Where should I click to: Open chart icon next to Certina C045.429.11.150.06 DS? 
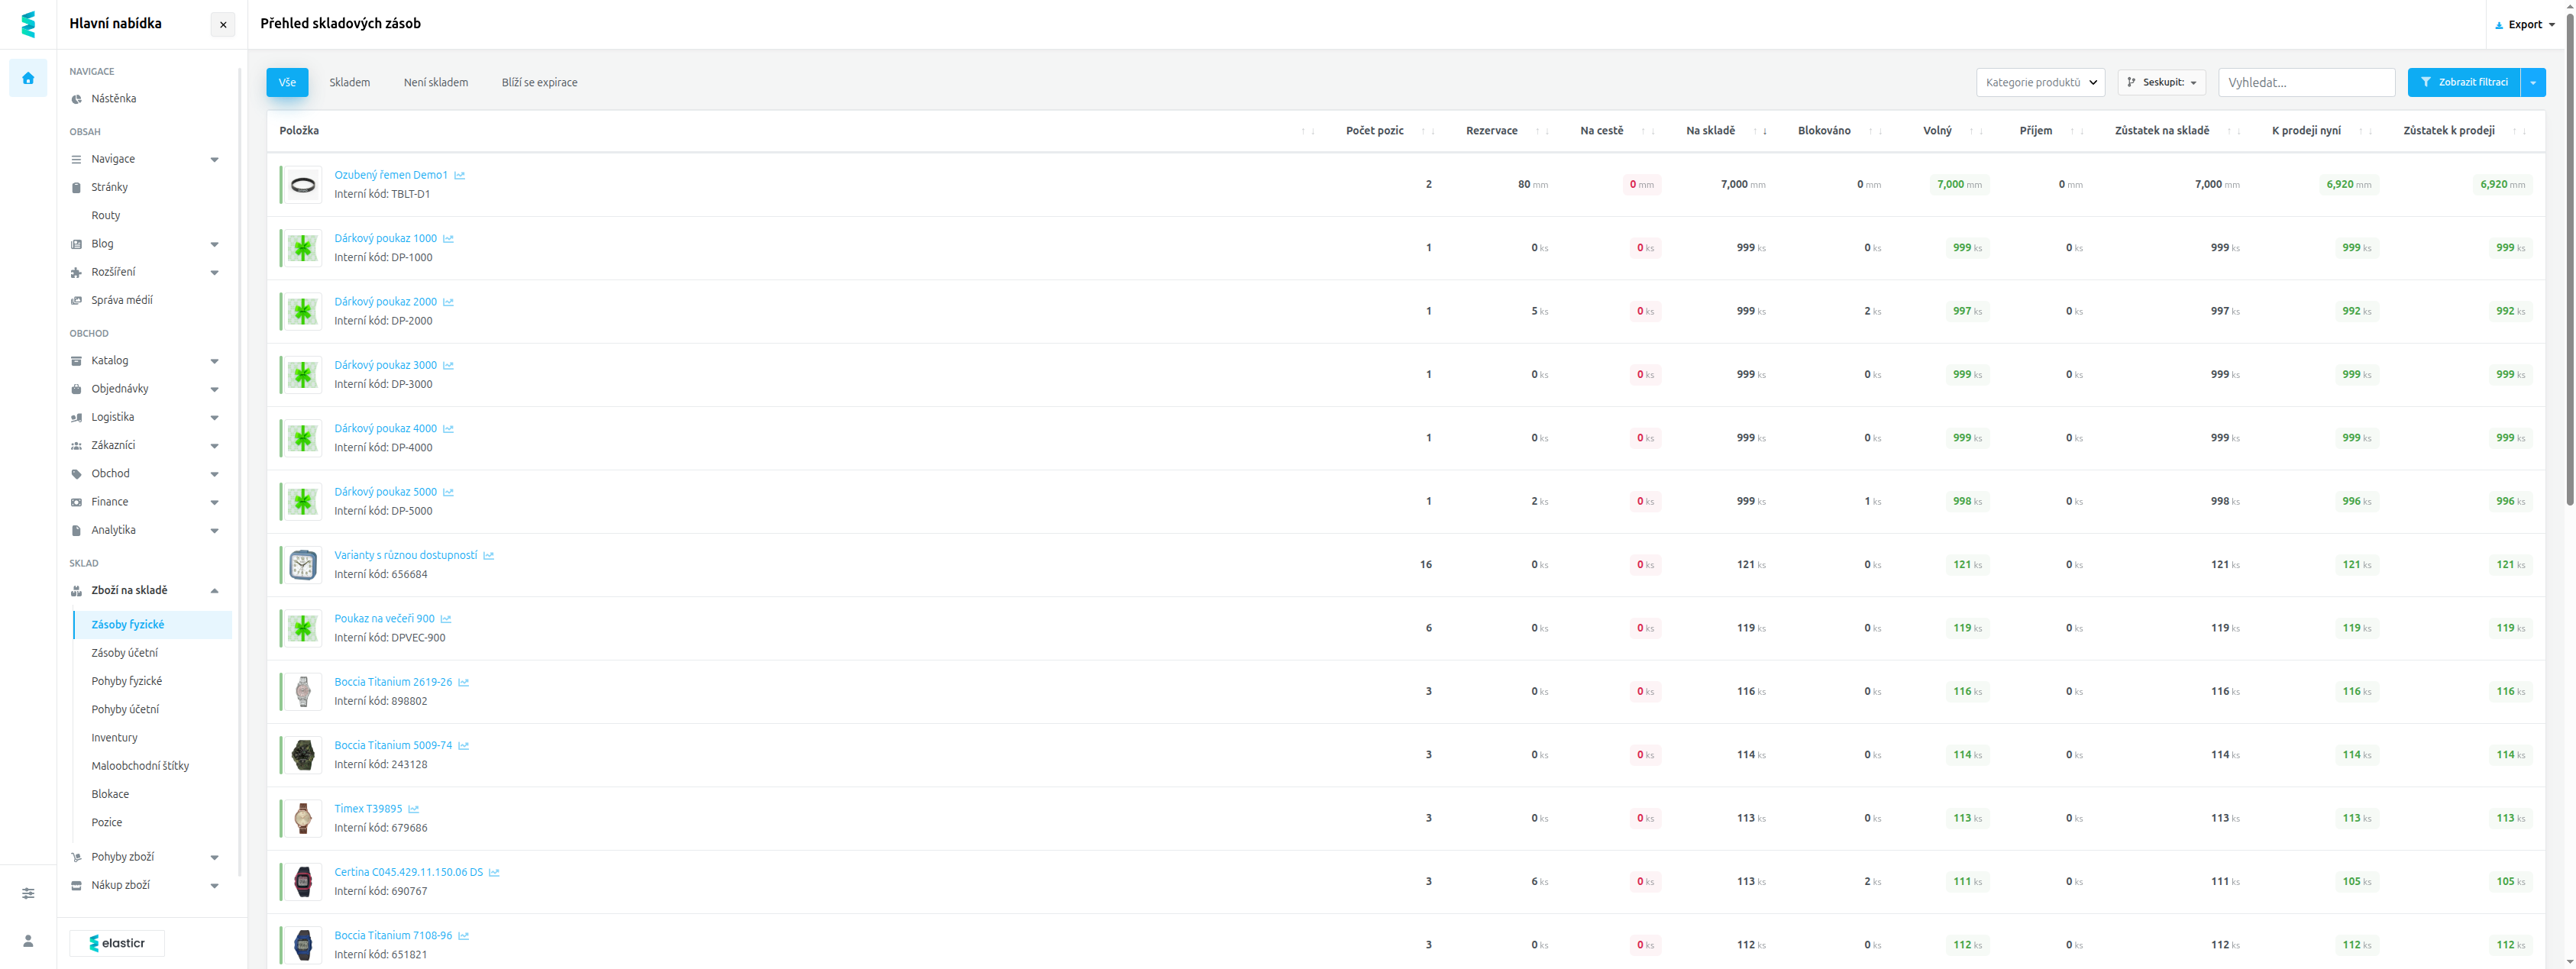[x=494, y=872]
